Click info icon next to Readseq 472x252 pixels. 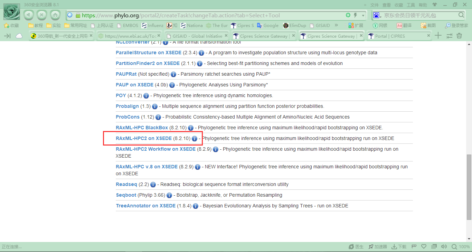pyautogui.click(x=153, y=185)
